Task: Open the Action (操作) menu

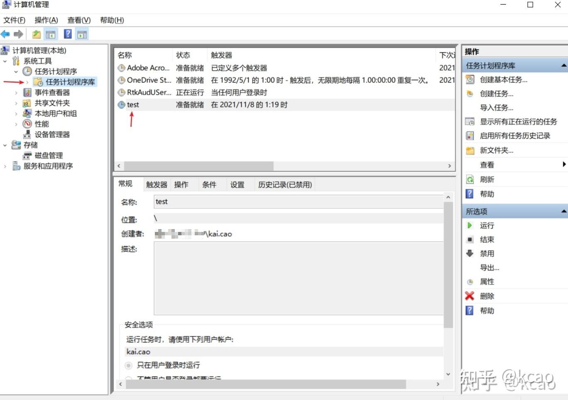Action: pyautogui.click(x=46, y=20)
